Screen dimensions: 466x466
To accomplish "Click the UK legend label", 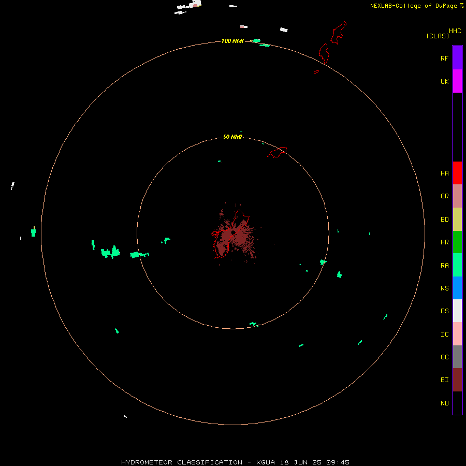I will click(x=444, y=81).
